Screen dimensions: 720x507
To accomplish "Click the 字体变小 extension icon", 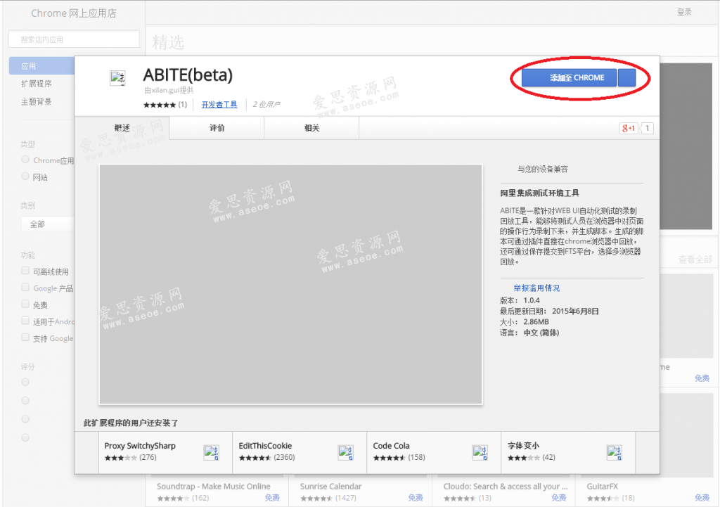I will coord(616,452).
